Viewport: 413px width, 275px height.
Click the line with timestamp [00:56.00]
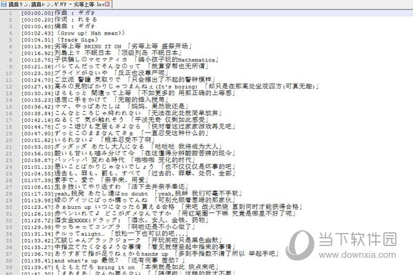(128, 153)
